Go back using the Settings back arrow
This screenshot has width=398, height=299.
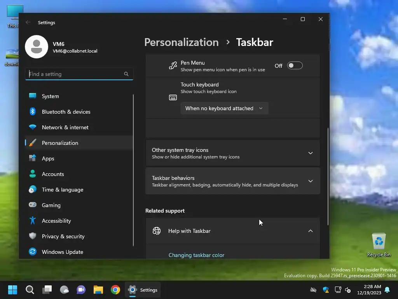28,22
